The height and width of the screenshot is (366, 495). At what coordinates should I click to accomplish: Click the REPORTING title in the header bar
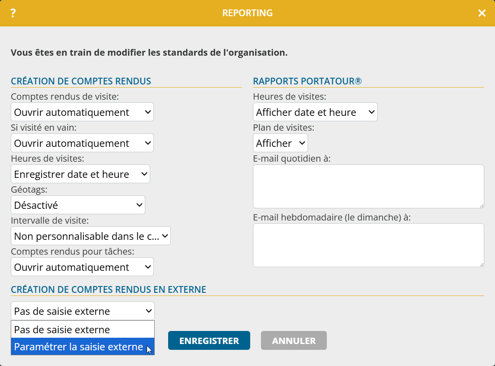click(247, 13)
